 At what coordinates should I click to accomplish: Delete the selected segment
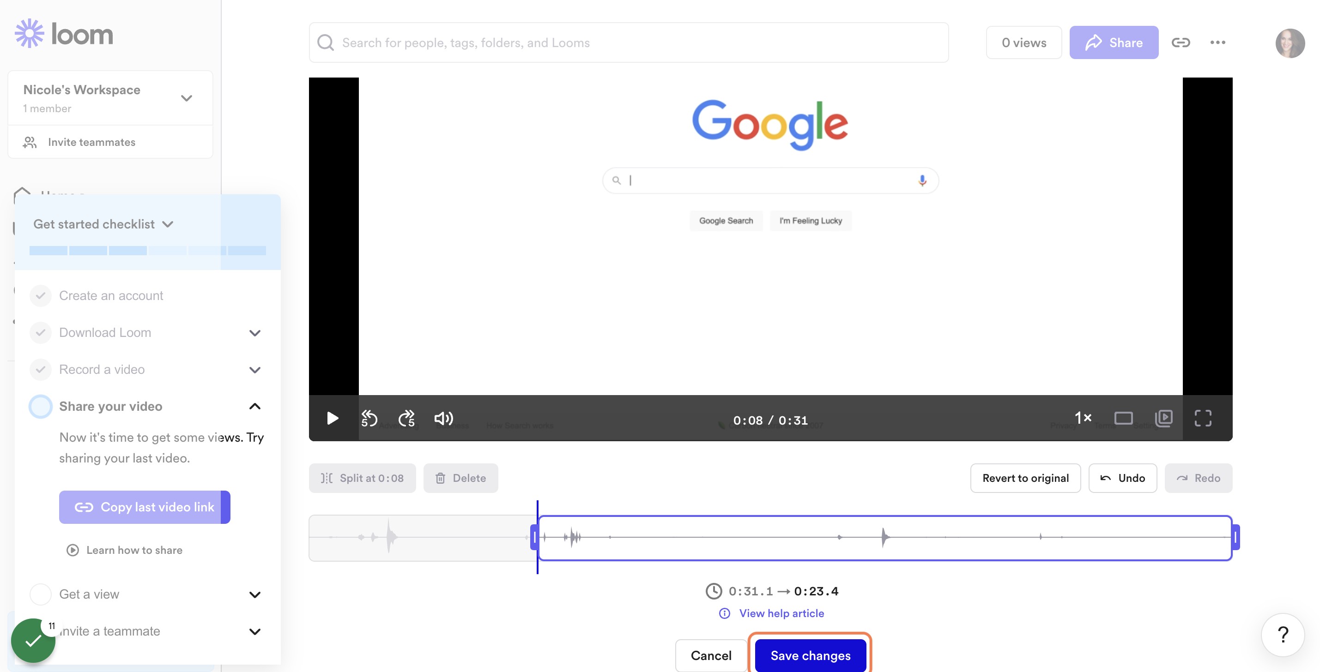460,478
